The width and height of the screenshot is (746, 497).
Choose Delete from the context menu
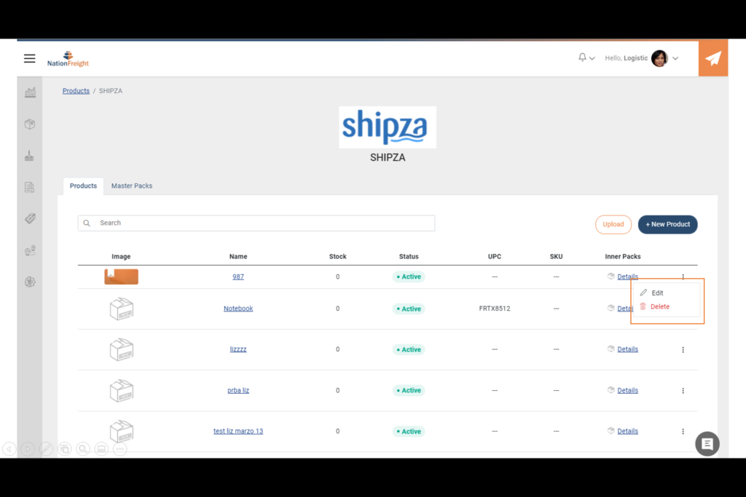click(x=660, y=306)
